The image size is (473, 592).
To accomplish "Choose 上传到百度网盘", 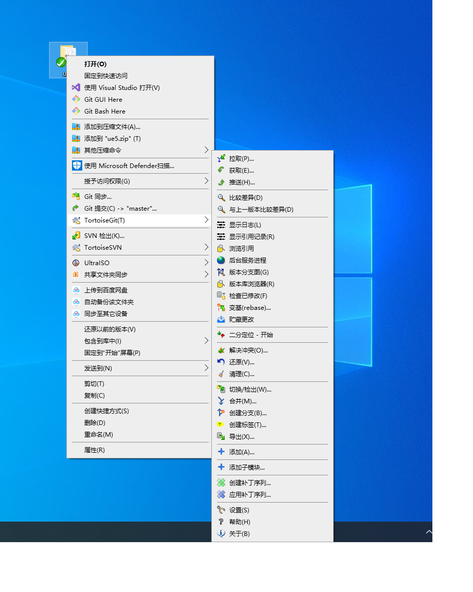I will [x=139, y=290].
